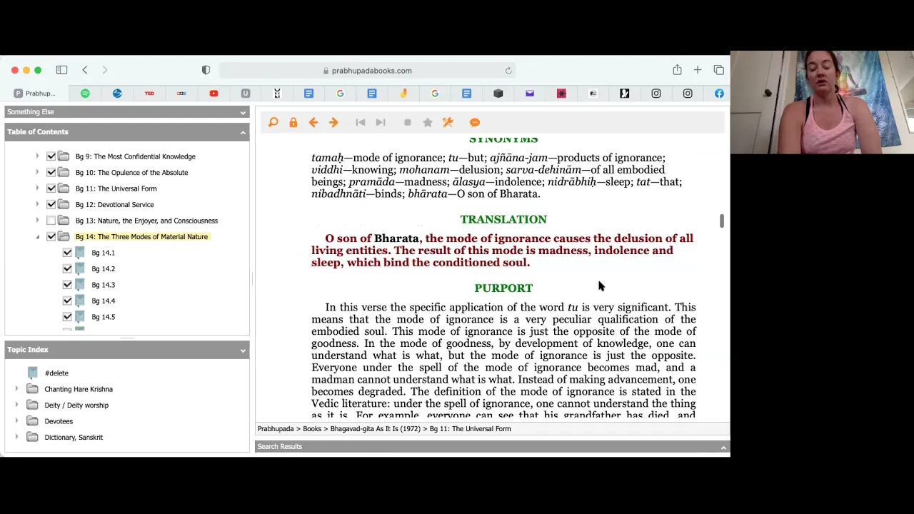Show Safari tab overview
914x514 pixels.
[718, 70]
